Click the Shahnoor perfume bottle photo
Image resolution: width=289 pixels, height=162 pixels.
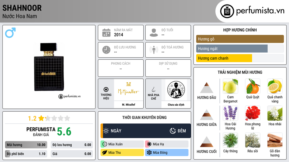pos(49,67)
